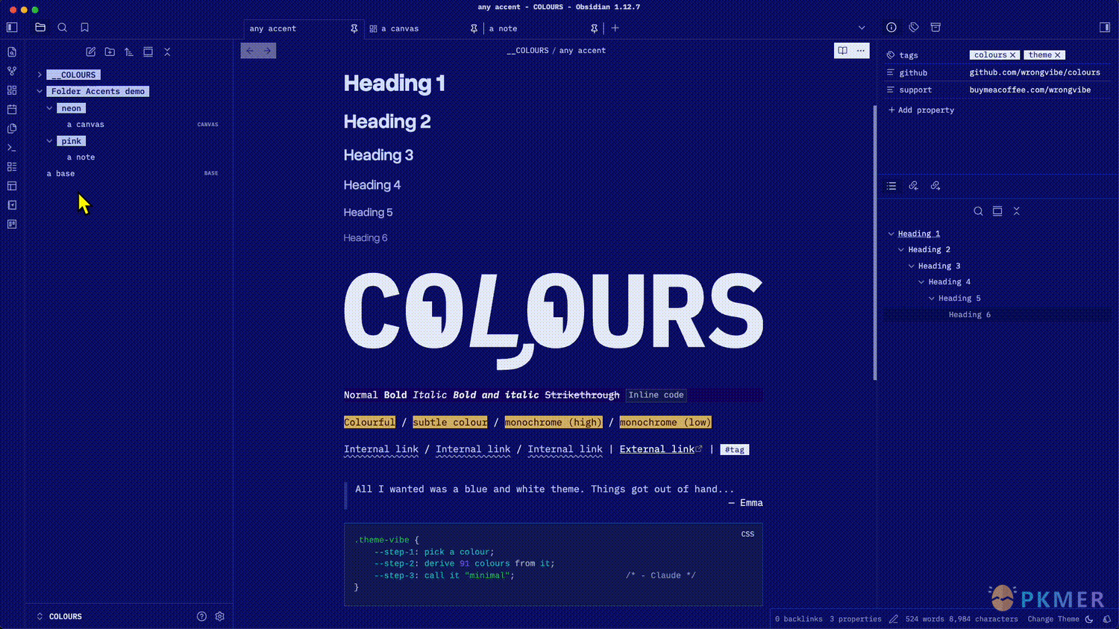Collapse all folders in file explorer
This screenshot has height=629, width=1119.
pos(167,52)
